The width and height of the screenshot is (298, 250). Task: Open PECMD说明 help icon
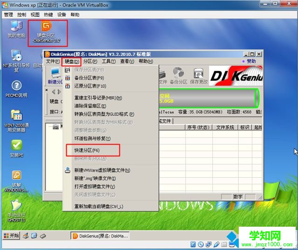tap(16, 89)
